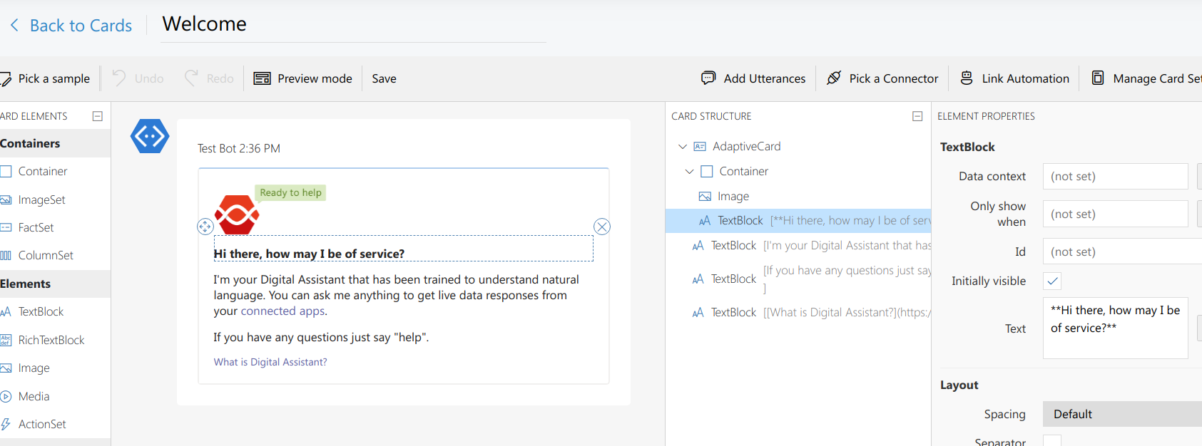The width and height of the screenshot is (1202, 446).
Task: Collapse the Container tree node
Action: 689,172
